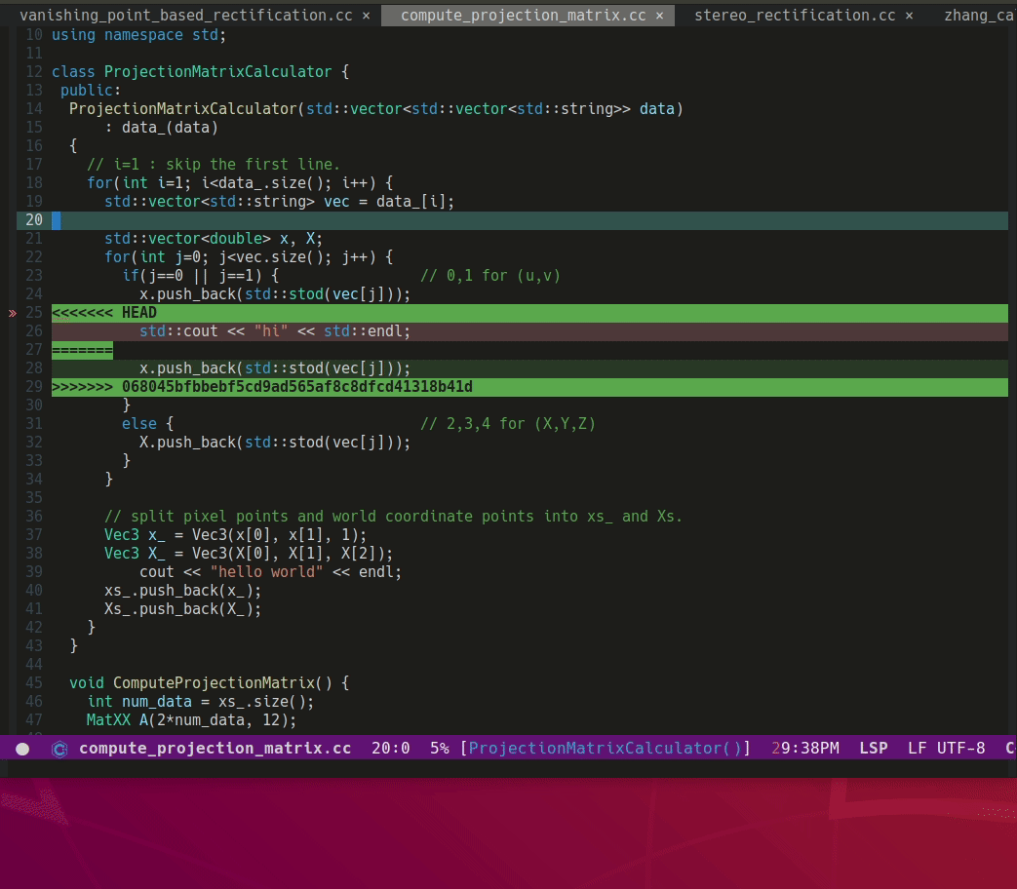
Task: Click the <<<<<<< HEAD conflict marker line
Action: pyautogui.click(x=529, y=313)
